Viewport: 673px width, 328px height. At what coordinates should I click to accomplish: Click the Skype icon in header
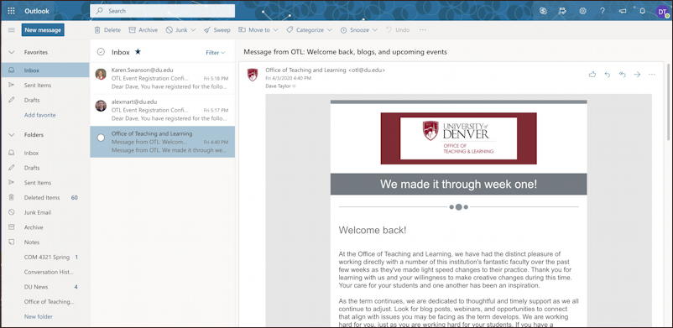click(543, 11)
